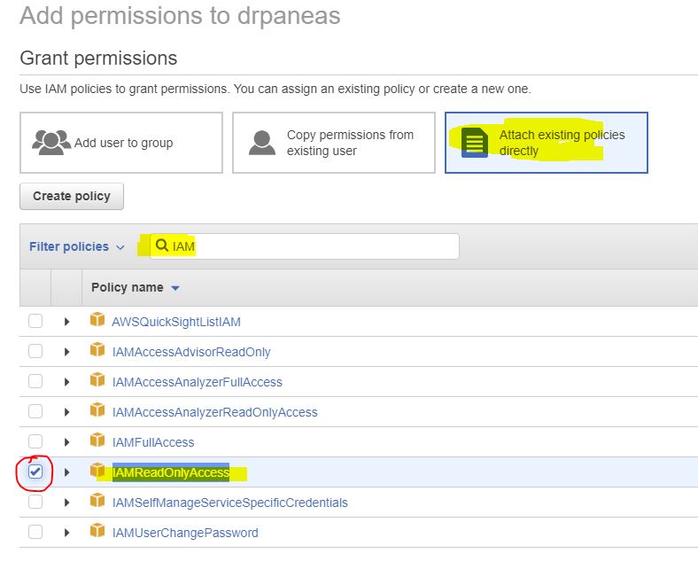
Task: Uncheck the IAMReadOnlyAccess checkbox
Action: point(35,472)
